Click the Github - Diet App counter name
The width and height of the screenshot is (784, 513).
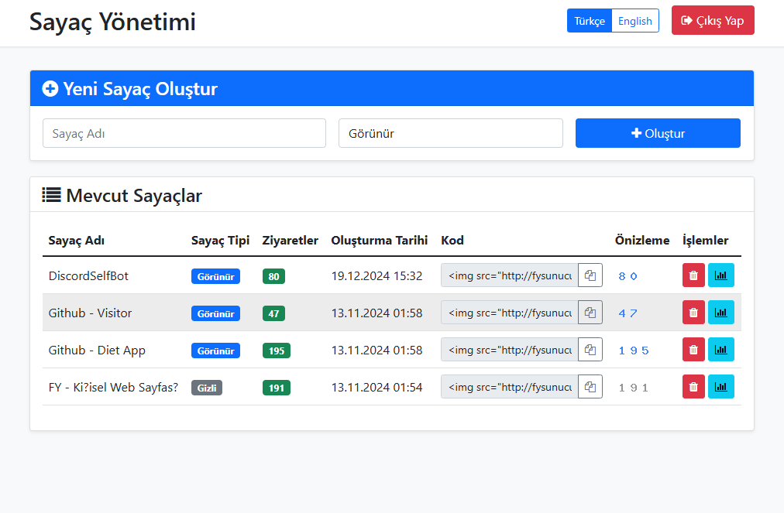(97, 351)
